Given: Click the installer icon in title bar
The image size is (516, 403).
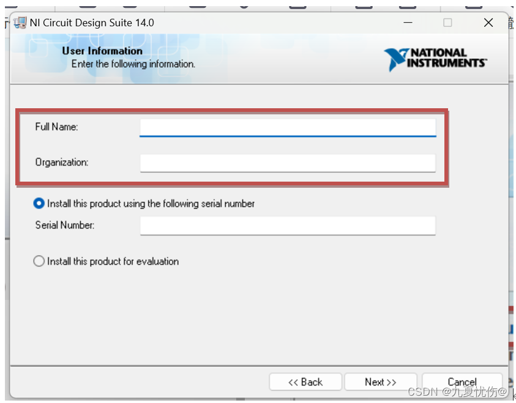Looking at the screenshot, I should pyautogui.click(x=20, y=23).
